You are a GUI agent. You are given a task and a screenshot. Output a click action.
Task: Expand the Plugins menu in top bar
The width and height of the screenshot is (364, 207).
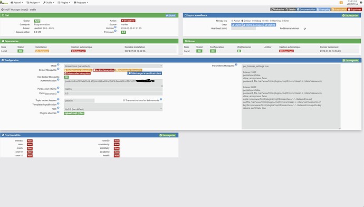click(64, 3)
